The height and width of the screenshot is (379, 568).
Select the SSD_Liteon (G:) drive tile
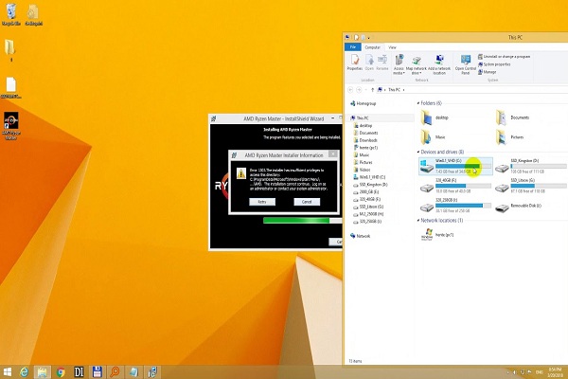pos(531,186)
